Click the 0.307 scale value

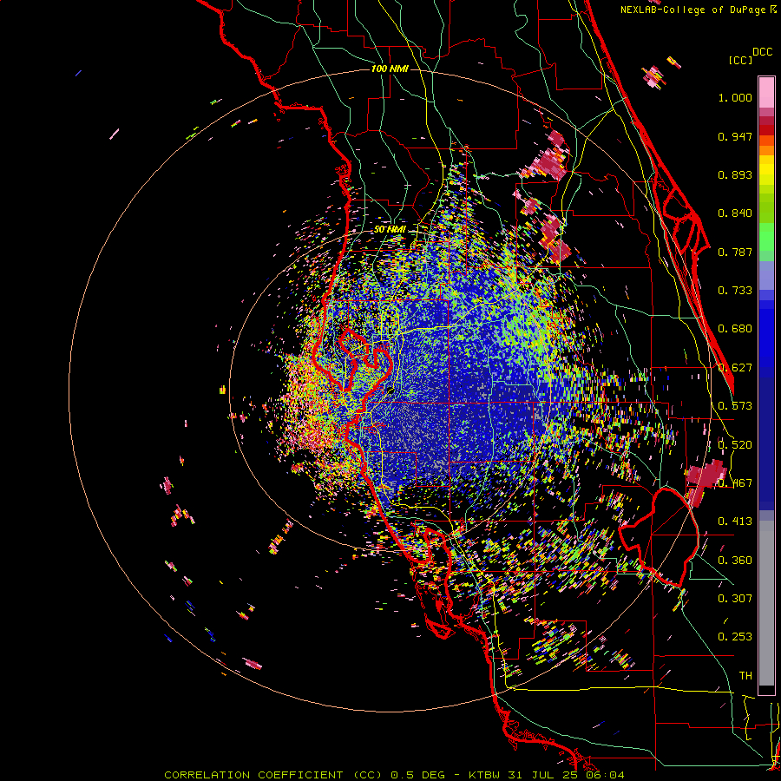[x=735, y=599]
